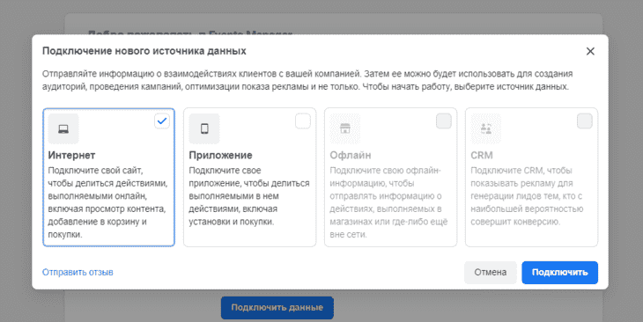Open the Отправить отзыв link
This screenshot has width=643, height=322.
pos(78,272)
